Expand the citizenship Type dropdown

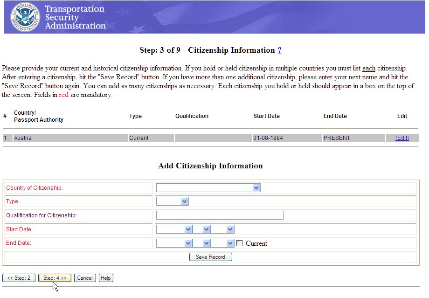[172, 201]
